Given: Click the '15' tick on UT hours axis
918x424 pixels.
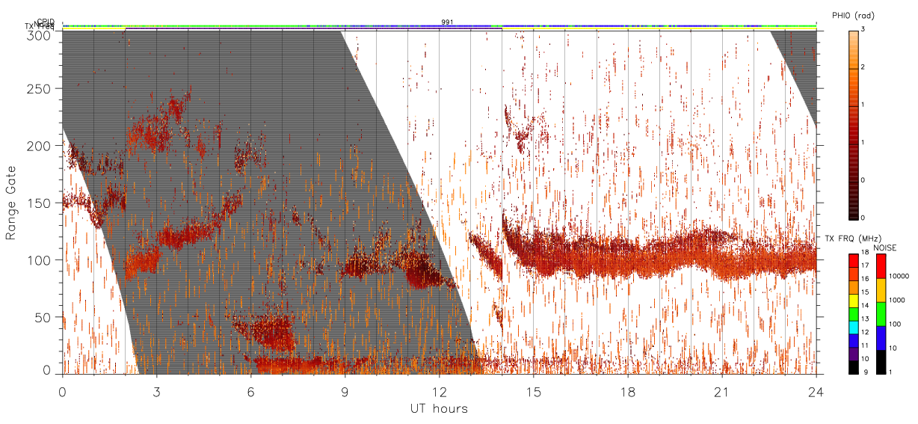Looking at the screenshot, I should 534,392.
